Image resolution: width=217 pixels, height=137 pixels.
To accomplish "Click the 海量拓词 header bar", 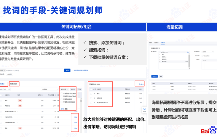I will [x=182, y=27].
